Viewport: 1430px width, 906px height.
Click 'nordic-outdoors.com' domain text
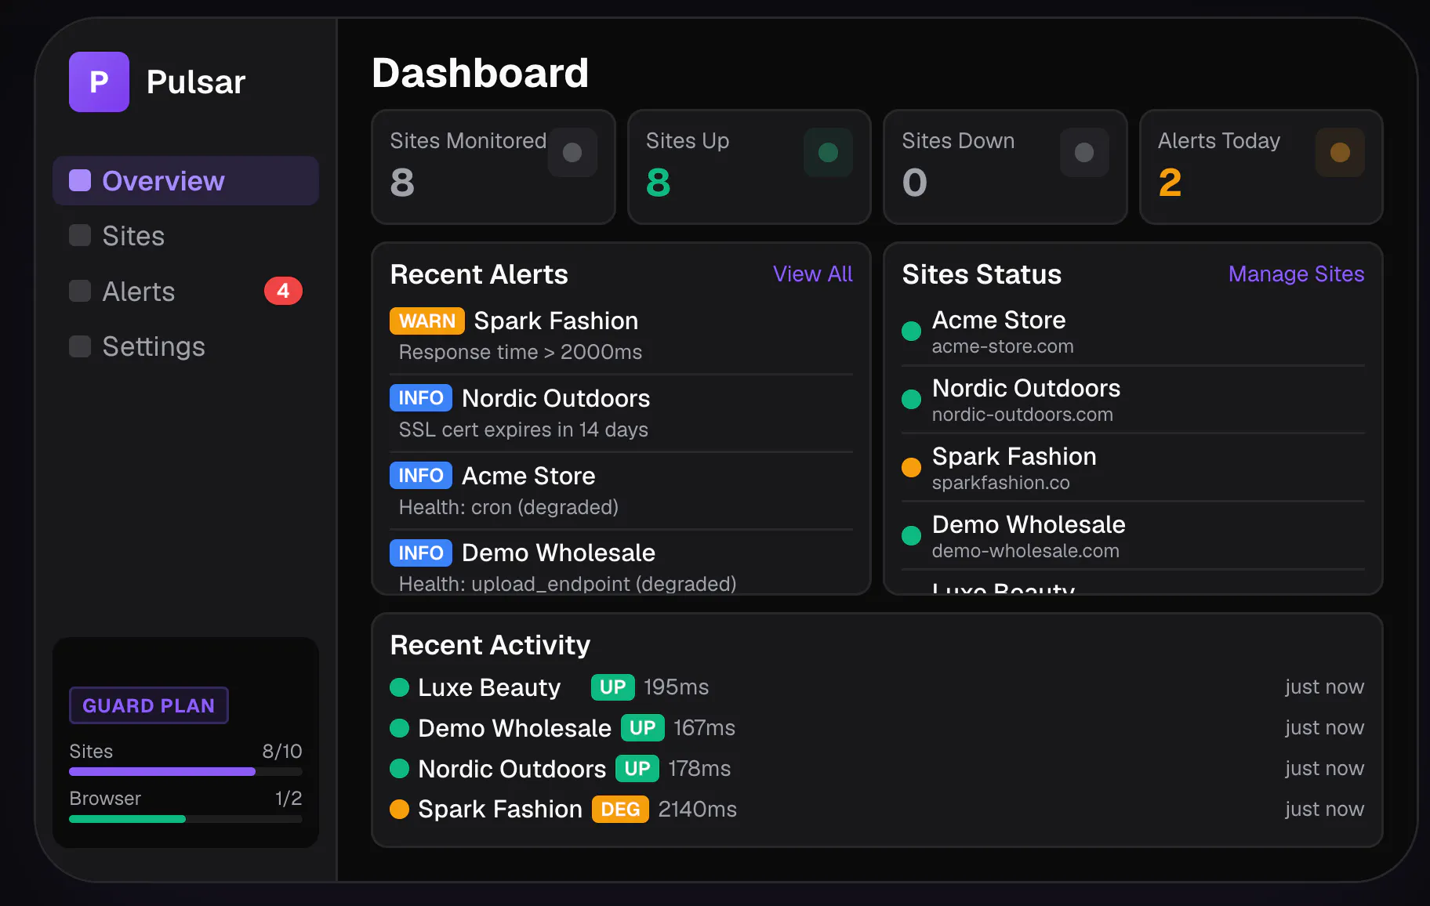click(1022, 415)
